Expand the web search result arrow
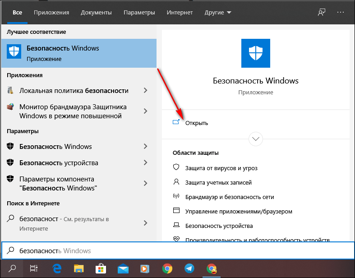Image resolution: width=355 pixels, height=278 pixels. click(x=146, y=223)
